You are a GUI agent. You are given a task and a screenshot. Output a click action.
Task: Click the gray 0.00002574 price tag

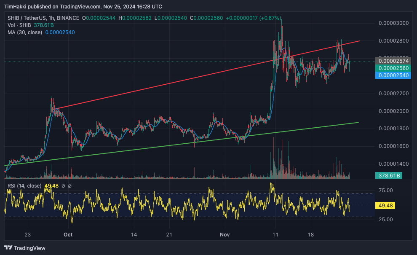tap(393, 61)
